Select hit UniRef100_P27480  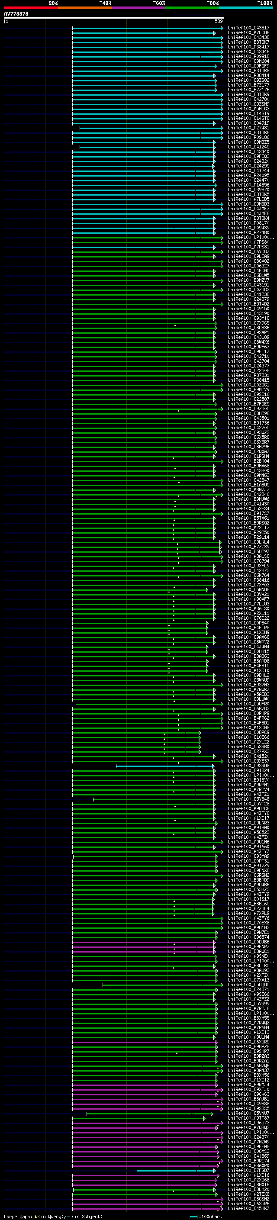point(248,232)
